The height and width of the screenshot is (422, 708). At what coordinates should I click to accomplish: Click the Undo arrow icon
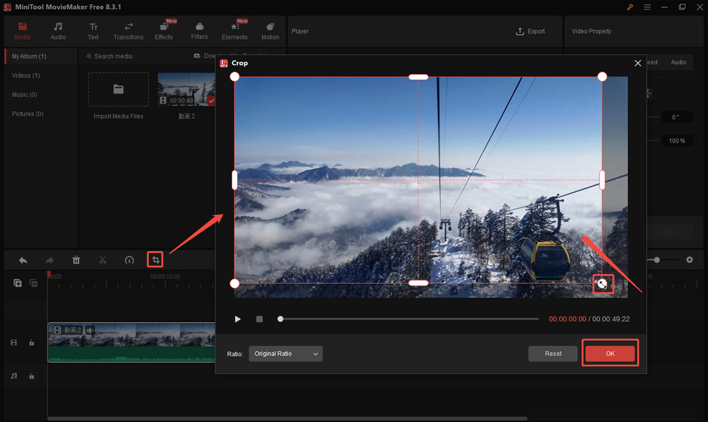click(23, 260)
